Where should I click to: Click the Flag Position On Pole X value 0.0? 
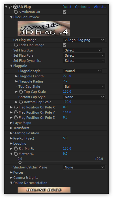[x=65, y=107]
